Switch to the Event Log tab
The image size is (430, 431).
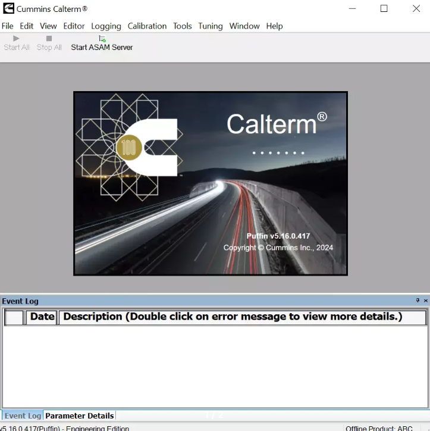point(23,416)
